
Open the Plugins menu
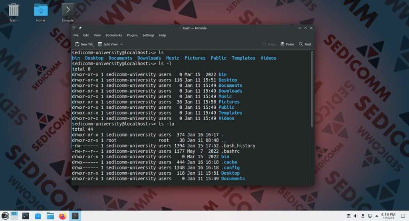tap(132, 35)
